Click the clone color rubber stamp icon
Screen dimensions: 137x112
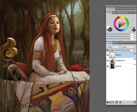tap(134, 29)
